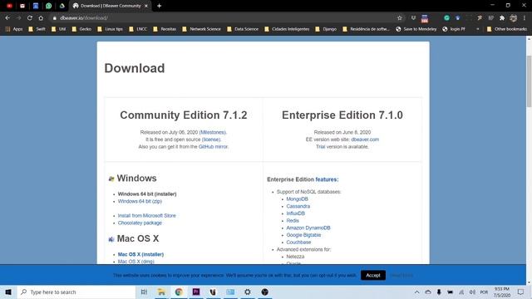The image size is (532, 299).
Task: Open the Redis link
Action: click(293, 220)
